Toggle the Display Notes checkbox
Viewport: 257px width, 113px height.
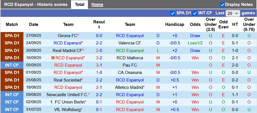click(x=222, y=4)
